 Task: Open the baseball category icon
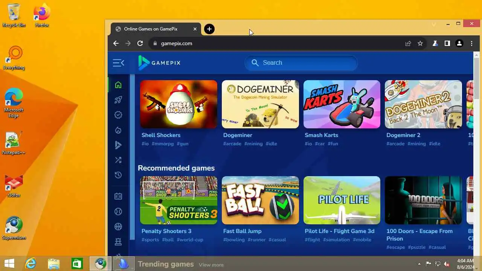click(x=118, y=212)
